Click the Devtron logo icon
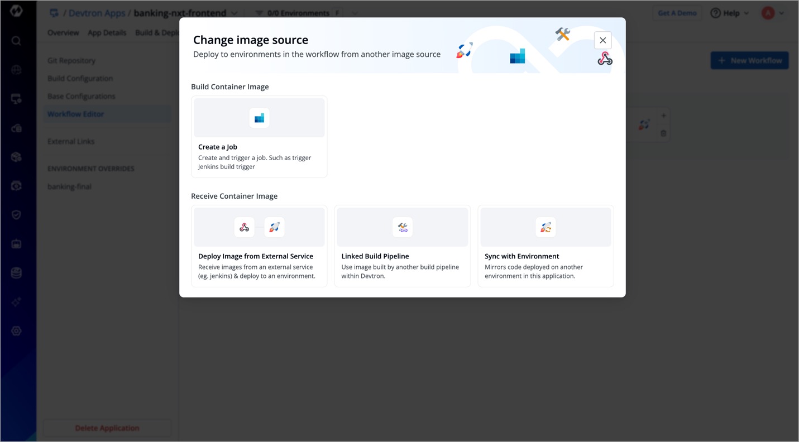 tap(16, 11)
